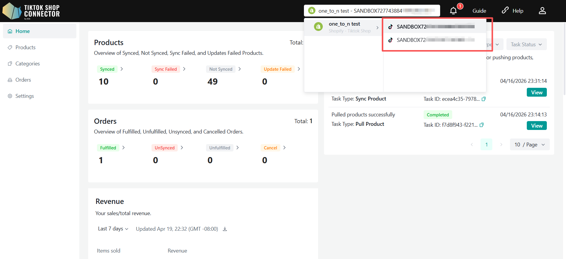Copy the Task ID ecea4c35-7978

tap(483, 99)
